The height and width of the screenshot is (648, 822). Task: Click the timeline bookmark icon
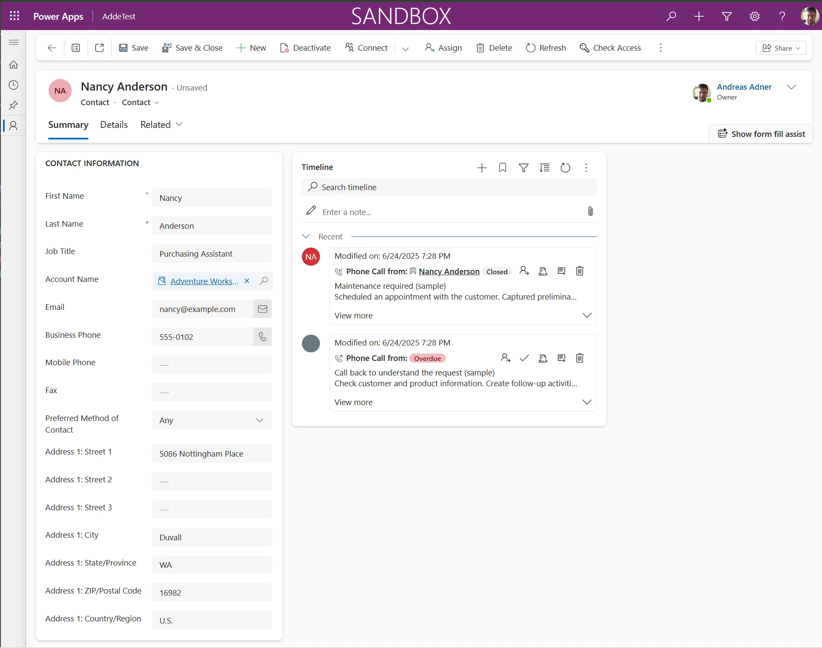coord(502,167)
